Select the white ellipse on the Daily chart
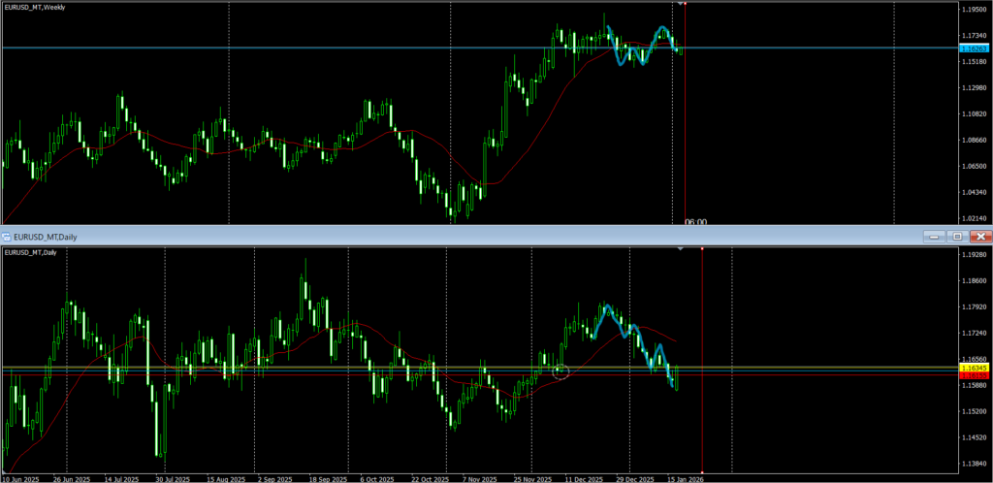993x483 pixels. tap(559, 370)
